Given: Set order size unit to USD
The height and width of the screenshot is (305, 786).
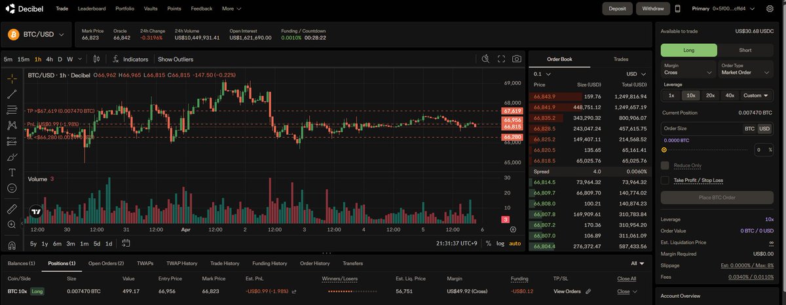Looking at the screenshot, I should point(764,129).
